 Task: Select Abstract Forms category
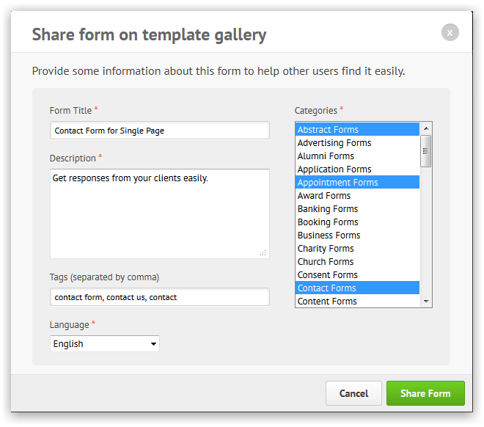pos(357,130)
